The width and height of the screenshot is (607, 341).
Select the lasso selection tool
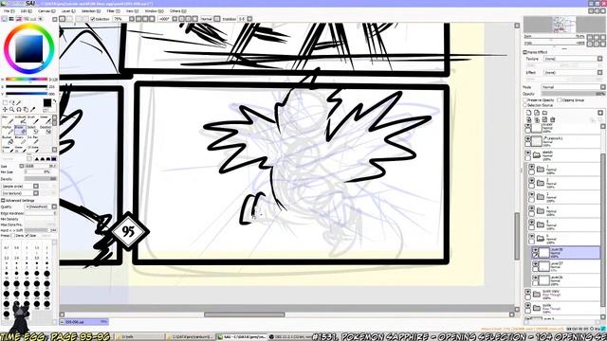(12, 103)
